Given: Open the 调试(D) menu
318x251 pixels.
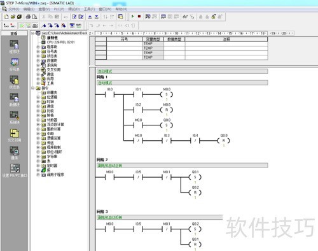Looking at the screenshot, I should (74, 9).
